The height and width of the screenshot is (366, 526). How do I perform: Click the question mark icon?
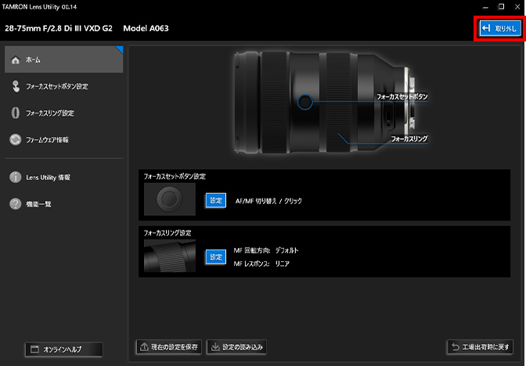[16, 204]
